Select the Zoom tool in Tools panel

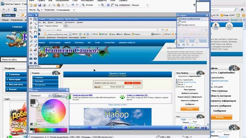tap(35, 28)
